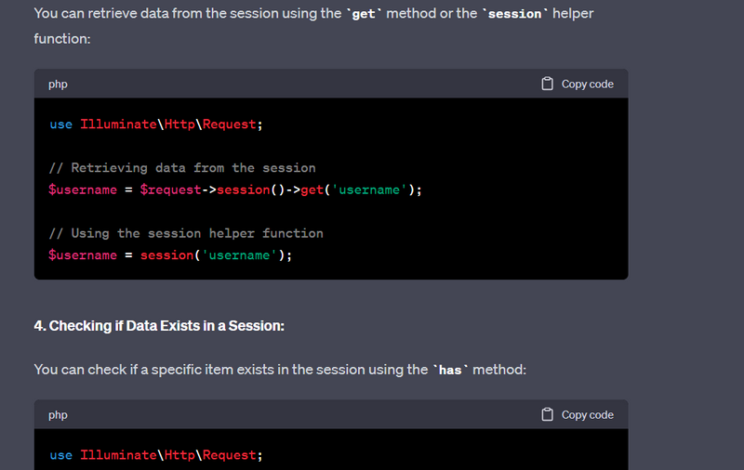Click the clipboard icon in the second php block
The height and width of the screenshot is (470, 744).
[x=547, y=414]
